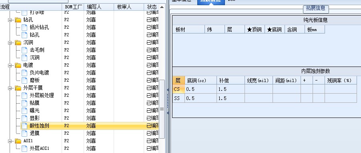This screenshot has height=153, width=361.
Task: Click the 退膜 document icon
Action: pos(24,133)
